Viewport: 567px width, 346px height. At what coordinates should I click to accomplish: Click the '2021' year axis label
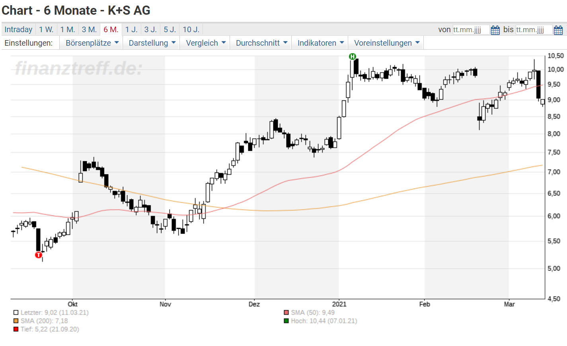[339, 304]
